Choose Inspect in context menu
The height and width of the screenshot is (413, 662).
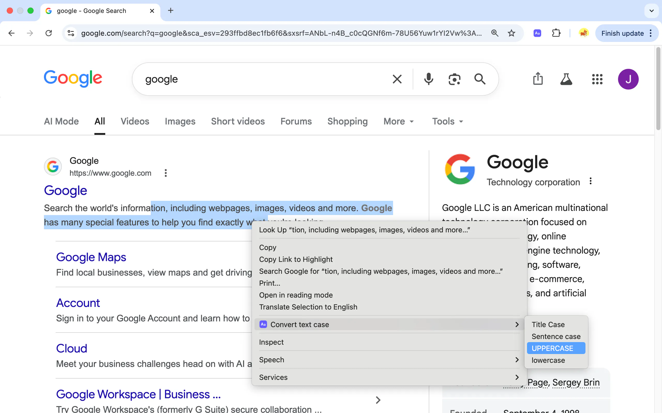pos(389,342)
